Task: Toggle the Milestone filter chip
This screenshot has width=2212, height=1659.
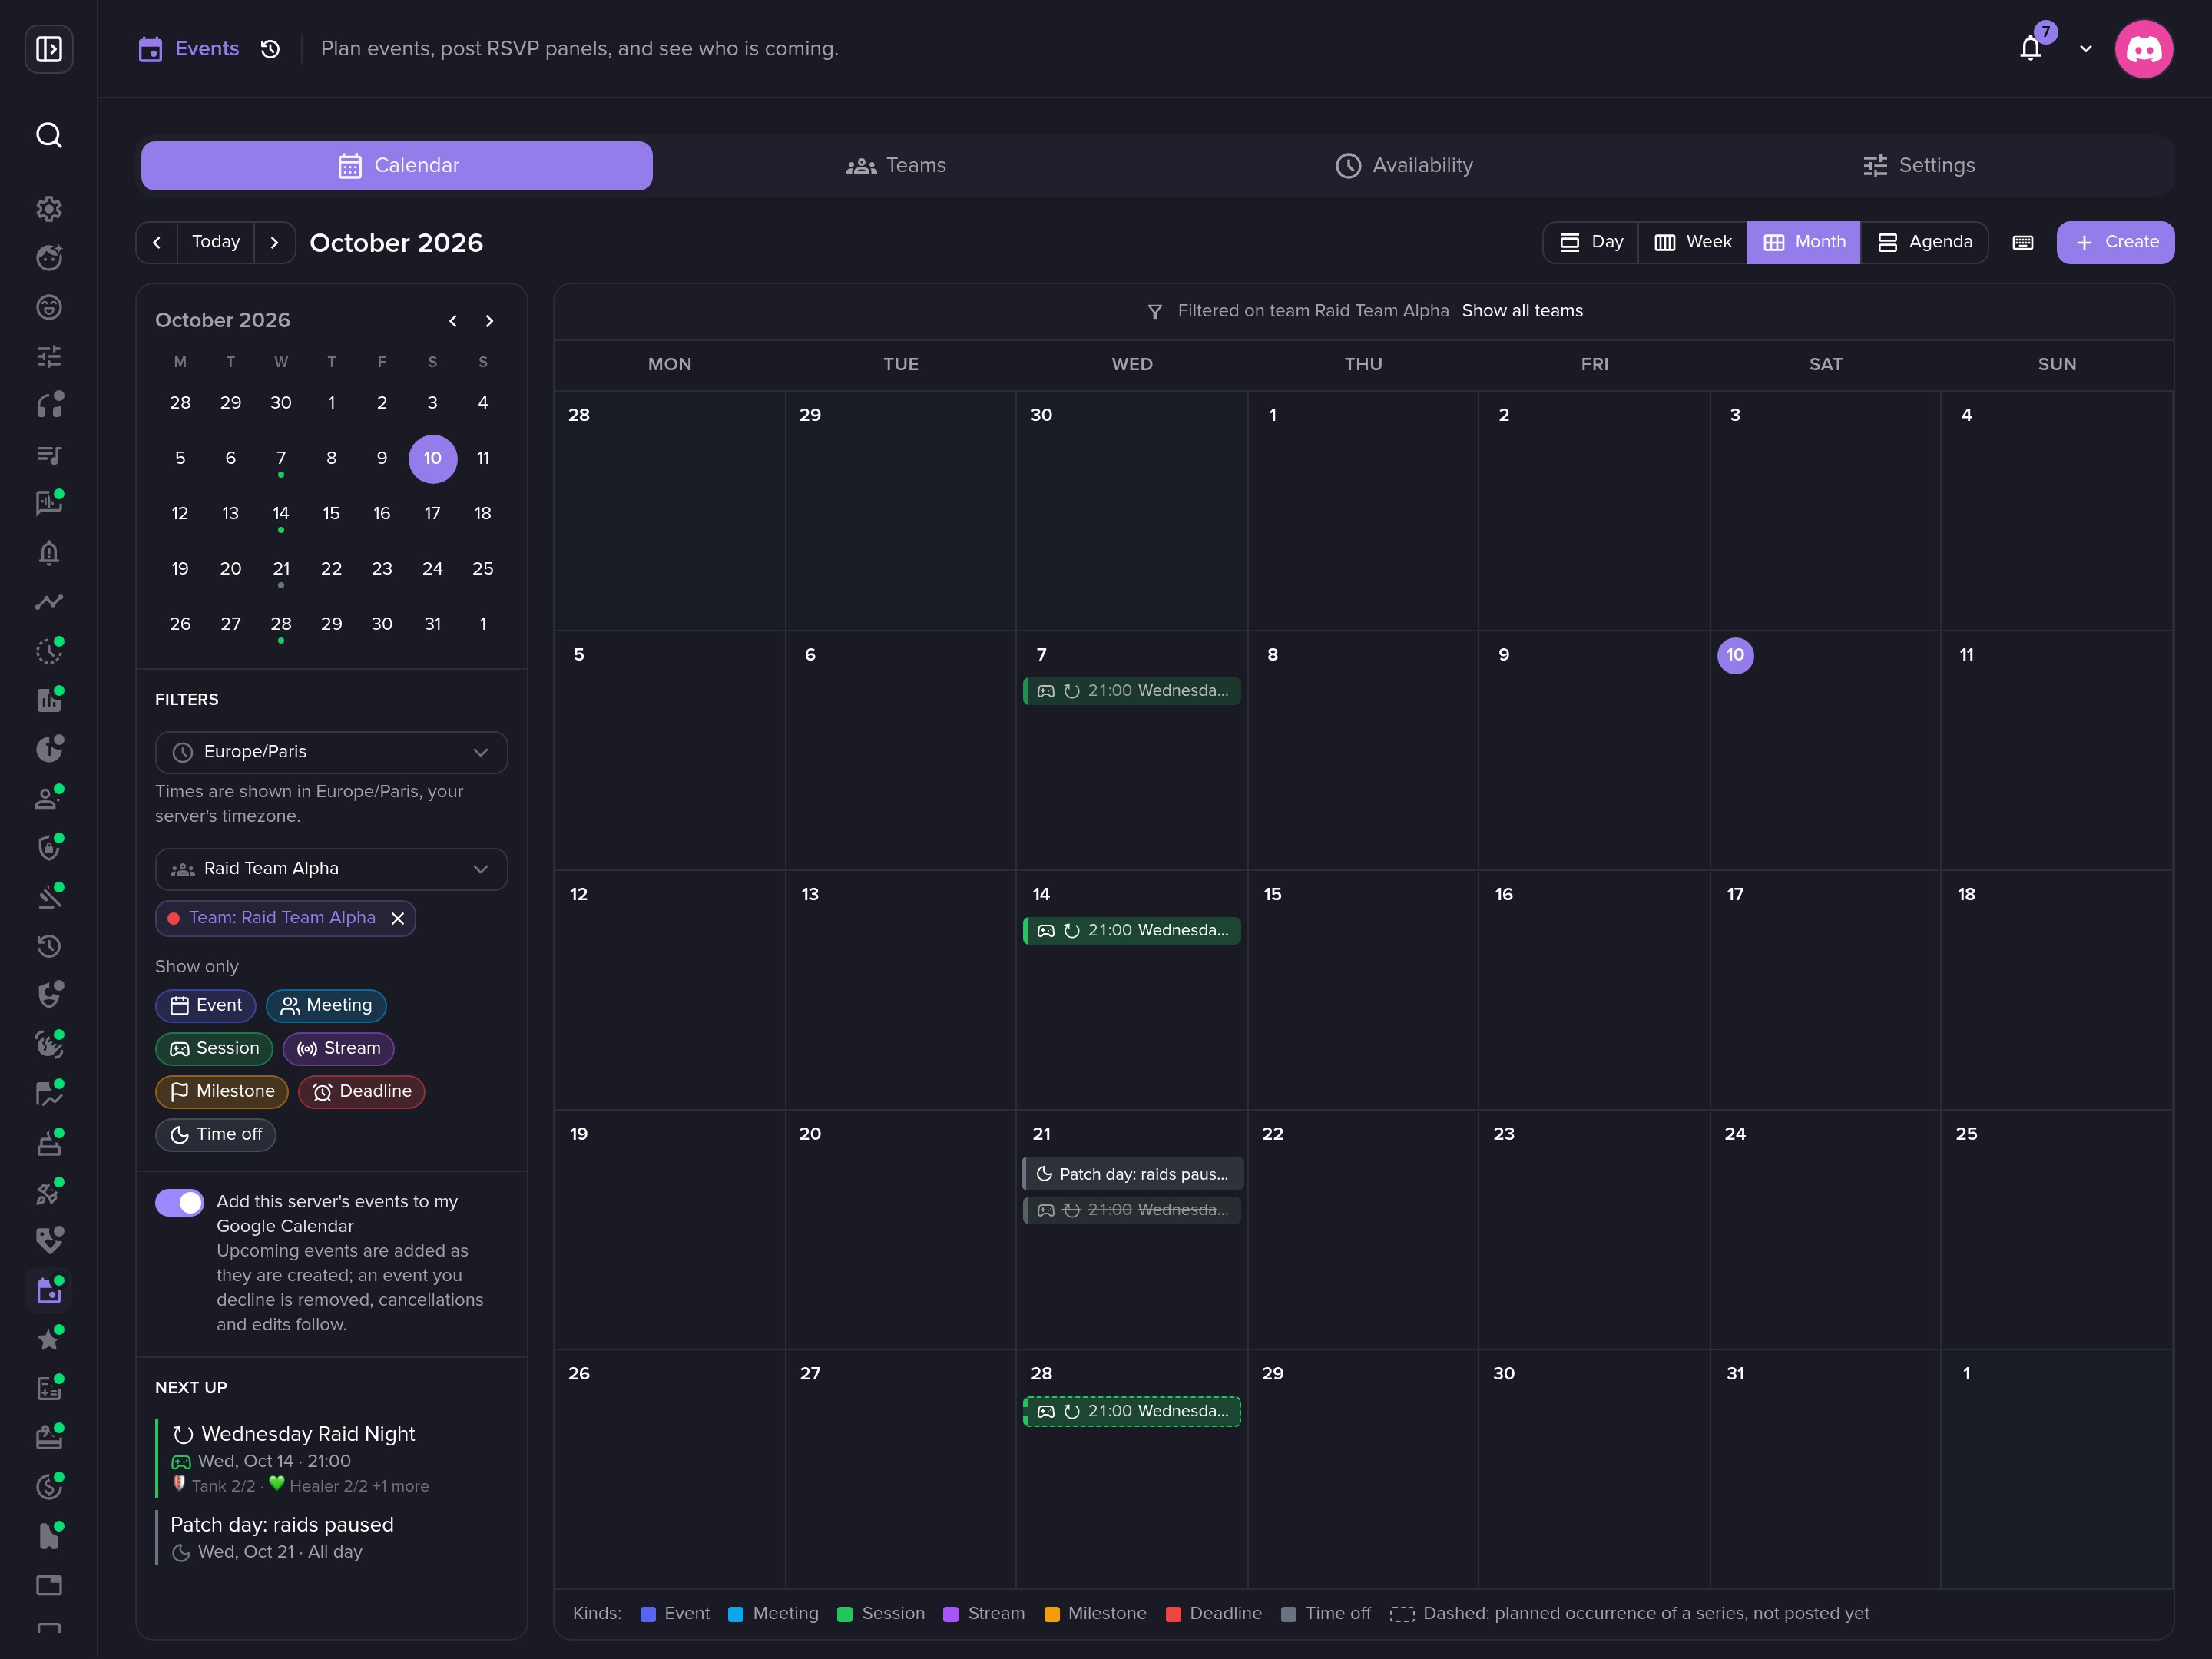Action: (222, 1091)
